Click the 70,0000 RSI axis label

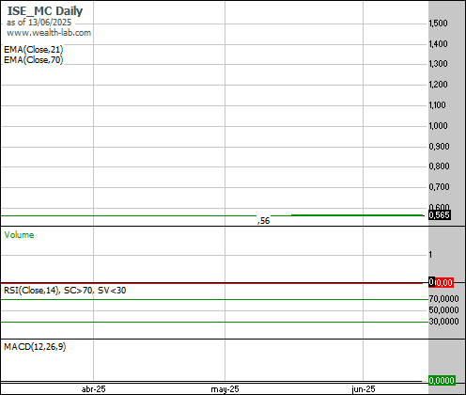[443, 299]
